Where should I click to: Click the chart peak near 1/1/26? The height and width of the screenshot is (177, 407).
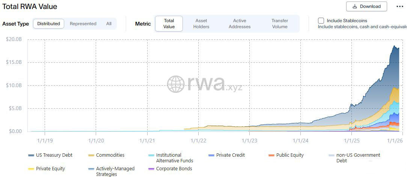[x=395, y=46]
